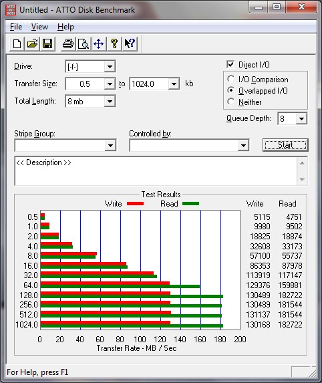Expand the Controlled by dropdown
Screen dimensions: 322x383
pyautogui.click(x=243, y=146)
